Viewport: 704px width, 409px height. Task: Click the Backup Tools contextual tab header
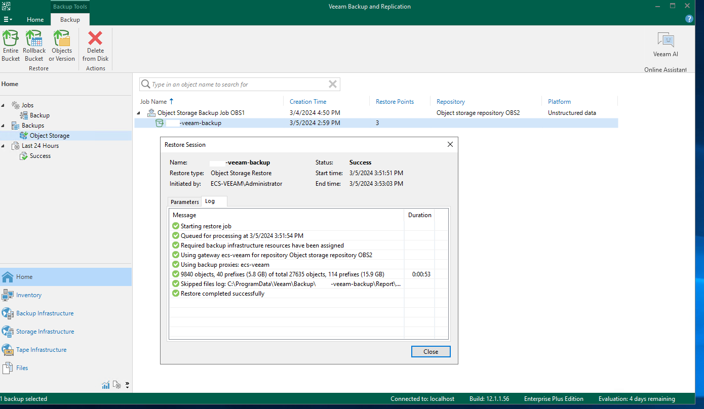tap(70, 7)
